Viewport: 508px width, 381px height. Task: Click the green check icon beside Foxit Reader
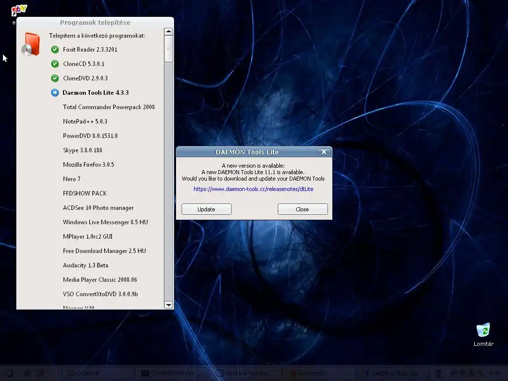[x=55, y=50]
